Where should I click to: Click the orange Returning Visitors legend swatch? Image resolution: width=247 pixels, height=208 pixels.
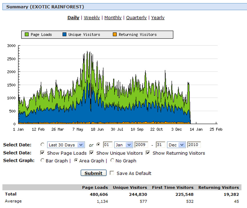[x=115, y=34]
